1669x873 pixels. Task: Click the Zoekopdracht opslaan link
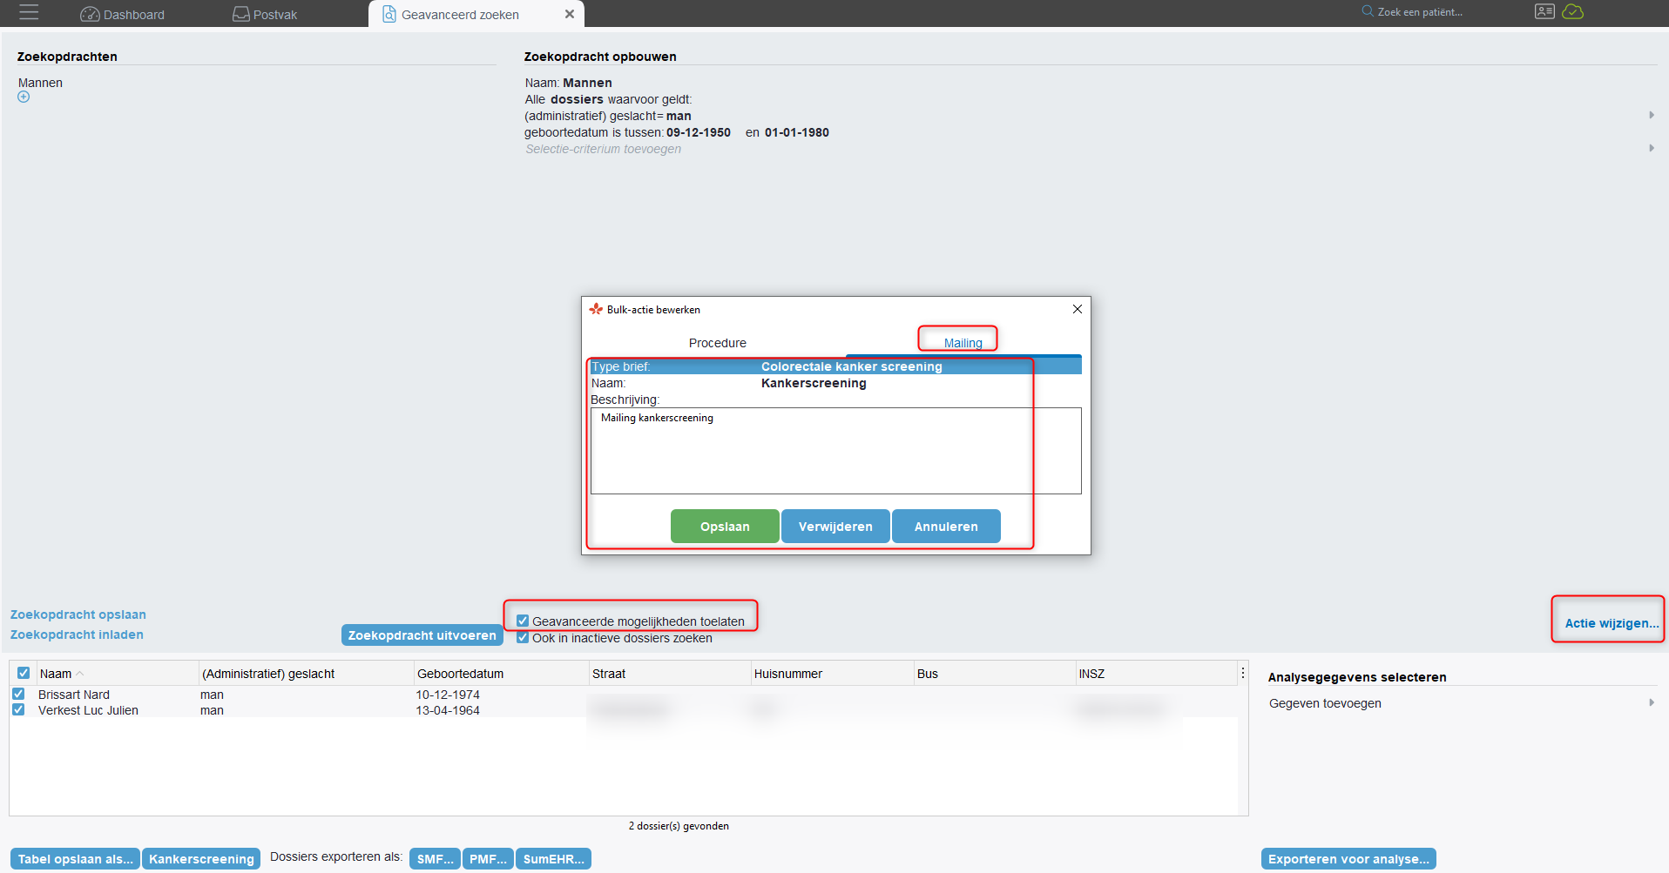tap(78, 614)
